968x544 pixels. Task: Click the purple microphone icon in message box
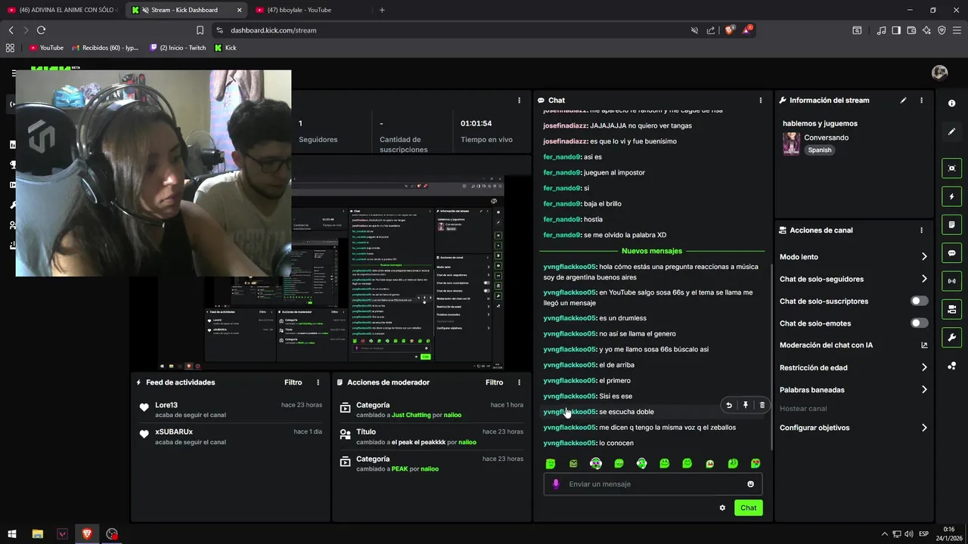point(556,484)
